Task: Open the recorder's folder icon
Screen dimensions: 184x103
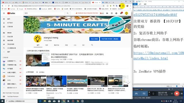Action: tap(169, 89)
